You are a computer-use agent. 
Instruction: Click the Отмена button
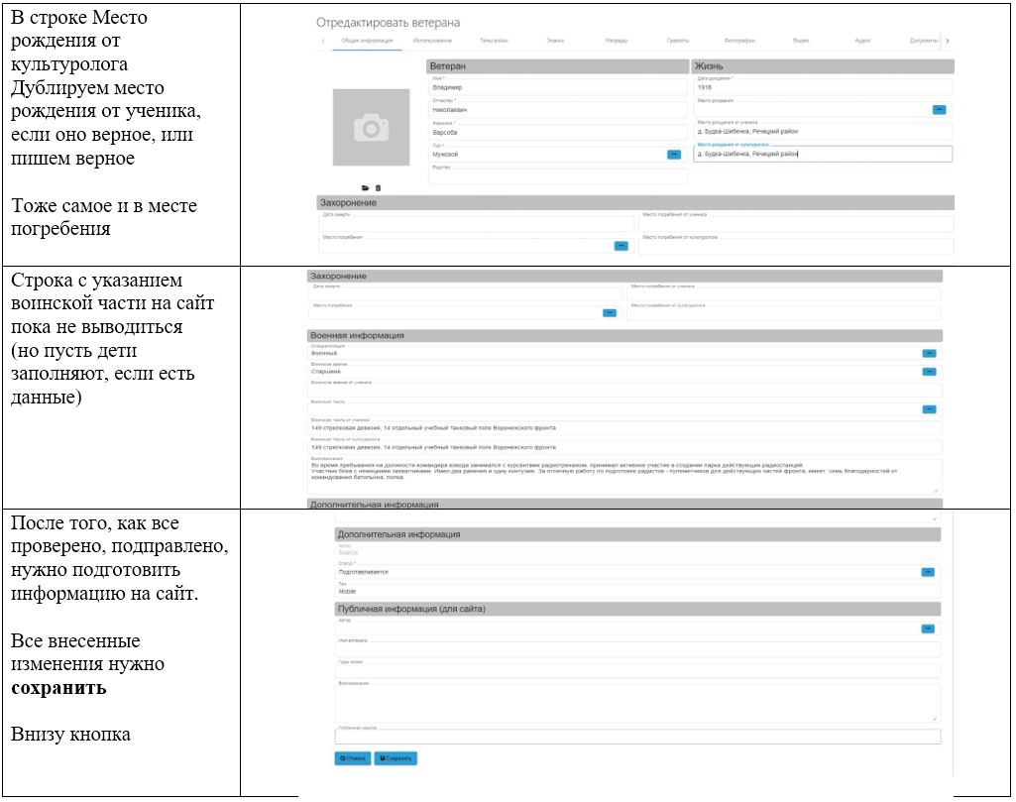[353, 758]
